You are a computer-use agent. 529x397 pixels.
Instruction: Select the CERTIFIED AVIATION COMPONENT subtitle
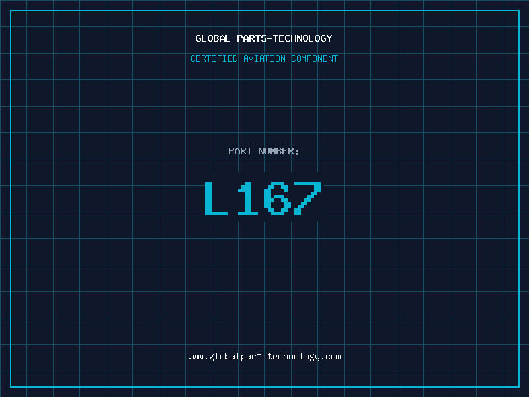tap(264, 58)
